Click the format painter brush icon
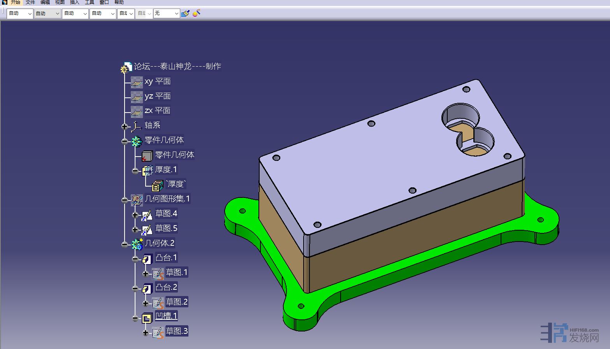Screen dimensions: 610x349 point(185,13)
